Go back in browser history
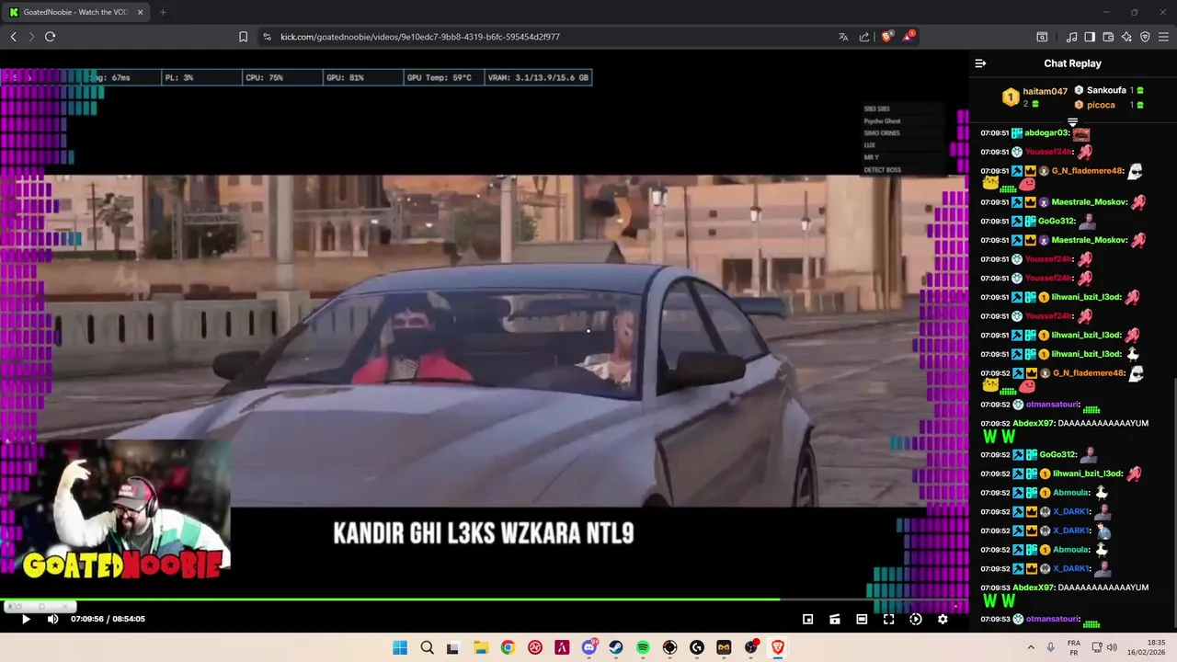 [x=14, y=37]
